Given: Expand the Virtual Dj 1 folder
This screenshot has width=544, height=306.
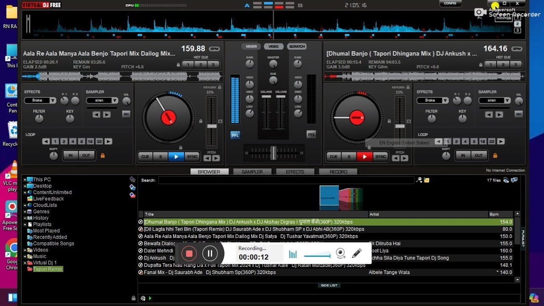Looking at the screenshot, I should point(25,263).
